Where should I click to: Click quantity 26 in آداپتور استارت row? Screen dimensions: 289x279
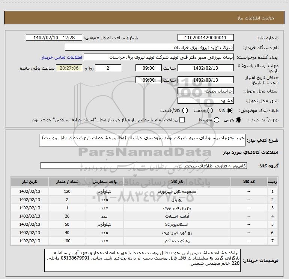67,216
